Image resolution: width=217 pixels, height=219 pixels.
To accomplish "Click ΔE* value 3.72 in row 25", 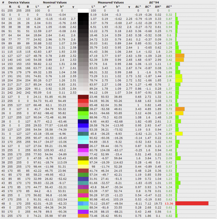I will pyautogui.click(x=169, y=109).
